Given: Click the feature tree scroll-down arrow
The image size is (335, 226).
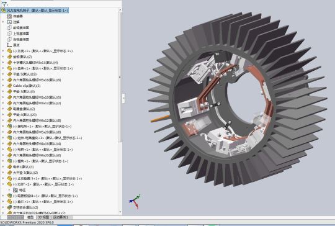Looking at the screenshot, I should [x=120, y=212].
